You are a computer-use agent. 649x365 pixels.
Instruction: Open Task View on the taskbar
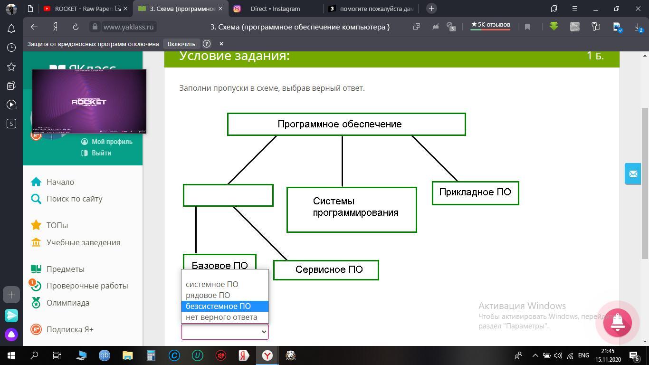(x=57, y=355)
